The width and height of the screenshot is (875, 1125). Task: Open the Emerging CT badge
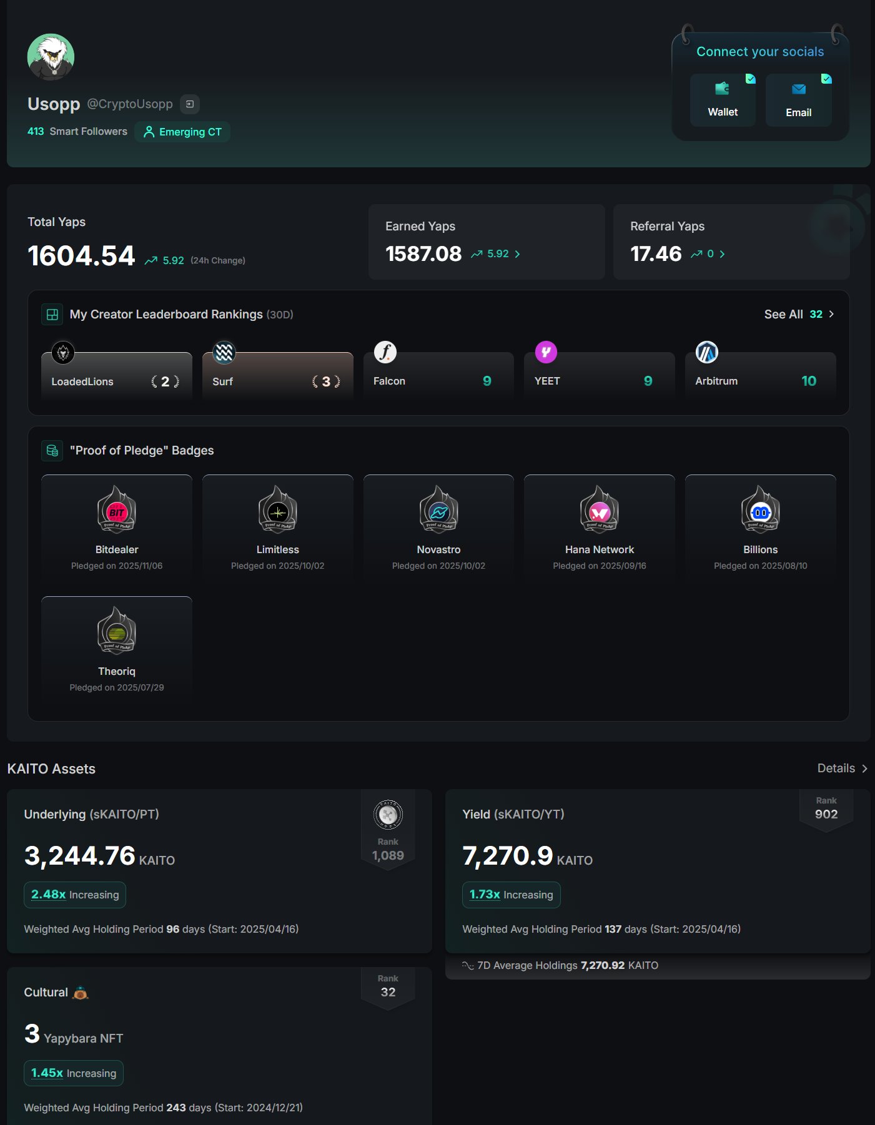[182, 132]
